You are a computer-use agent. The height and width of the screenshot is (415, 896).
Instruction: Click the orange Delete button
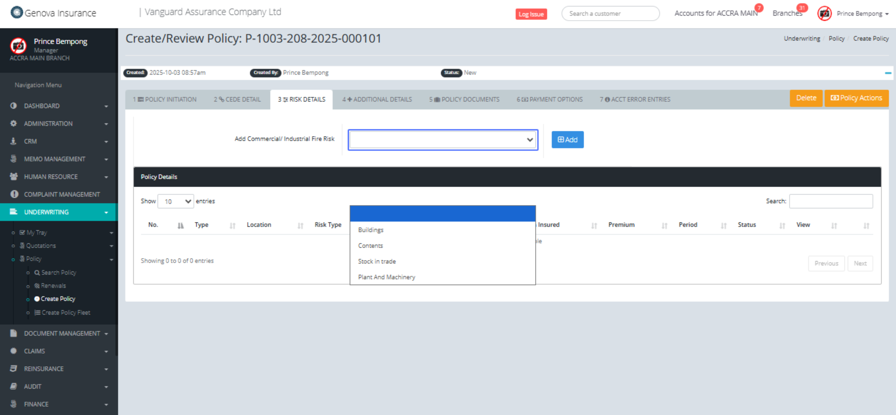(x=805, y=98)
